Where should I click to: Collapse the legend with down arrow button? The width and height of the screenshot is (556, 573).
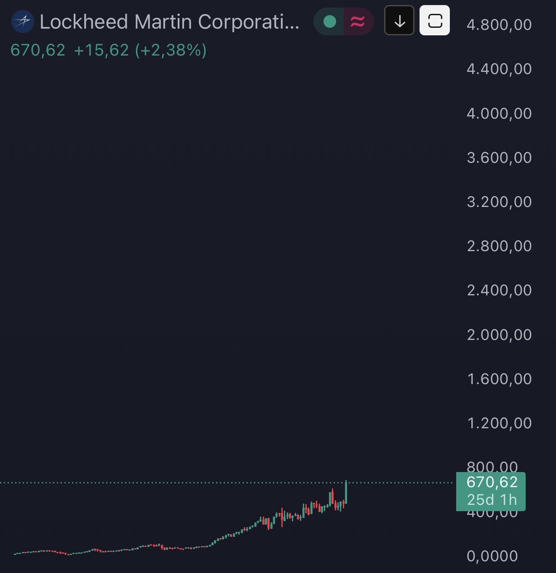(399, 21)
